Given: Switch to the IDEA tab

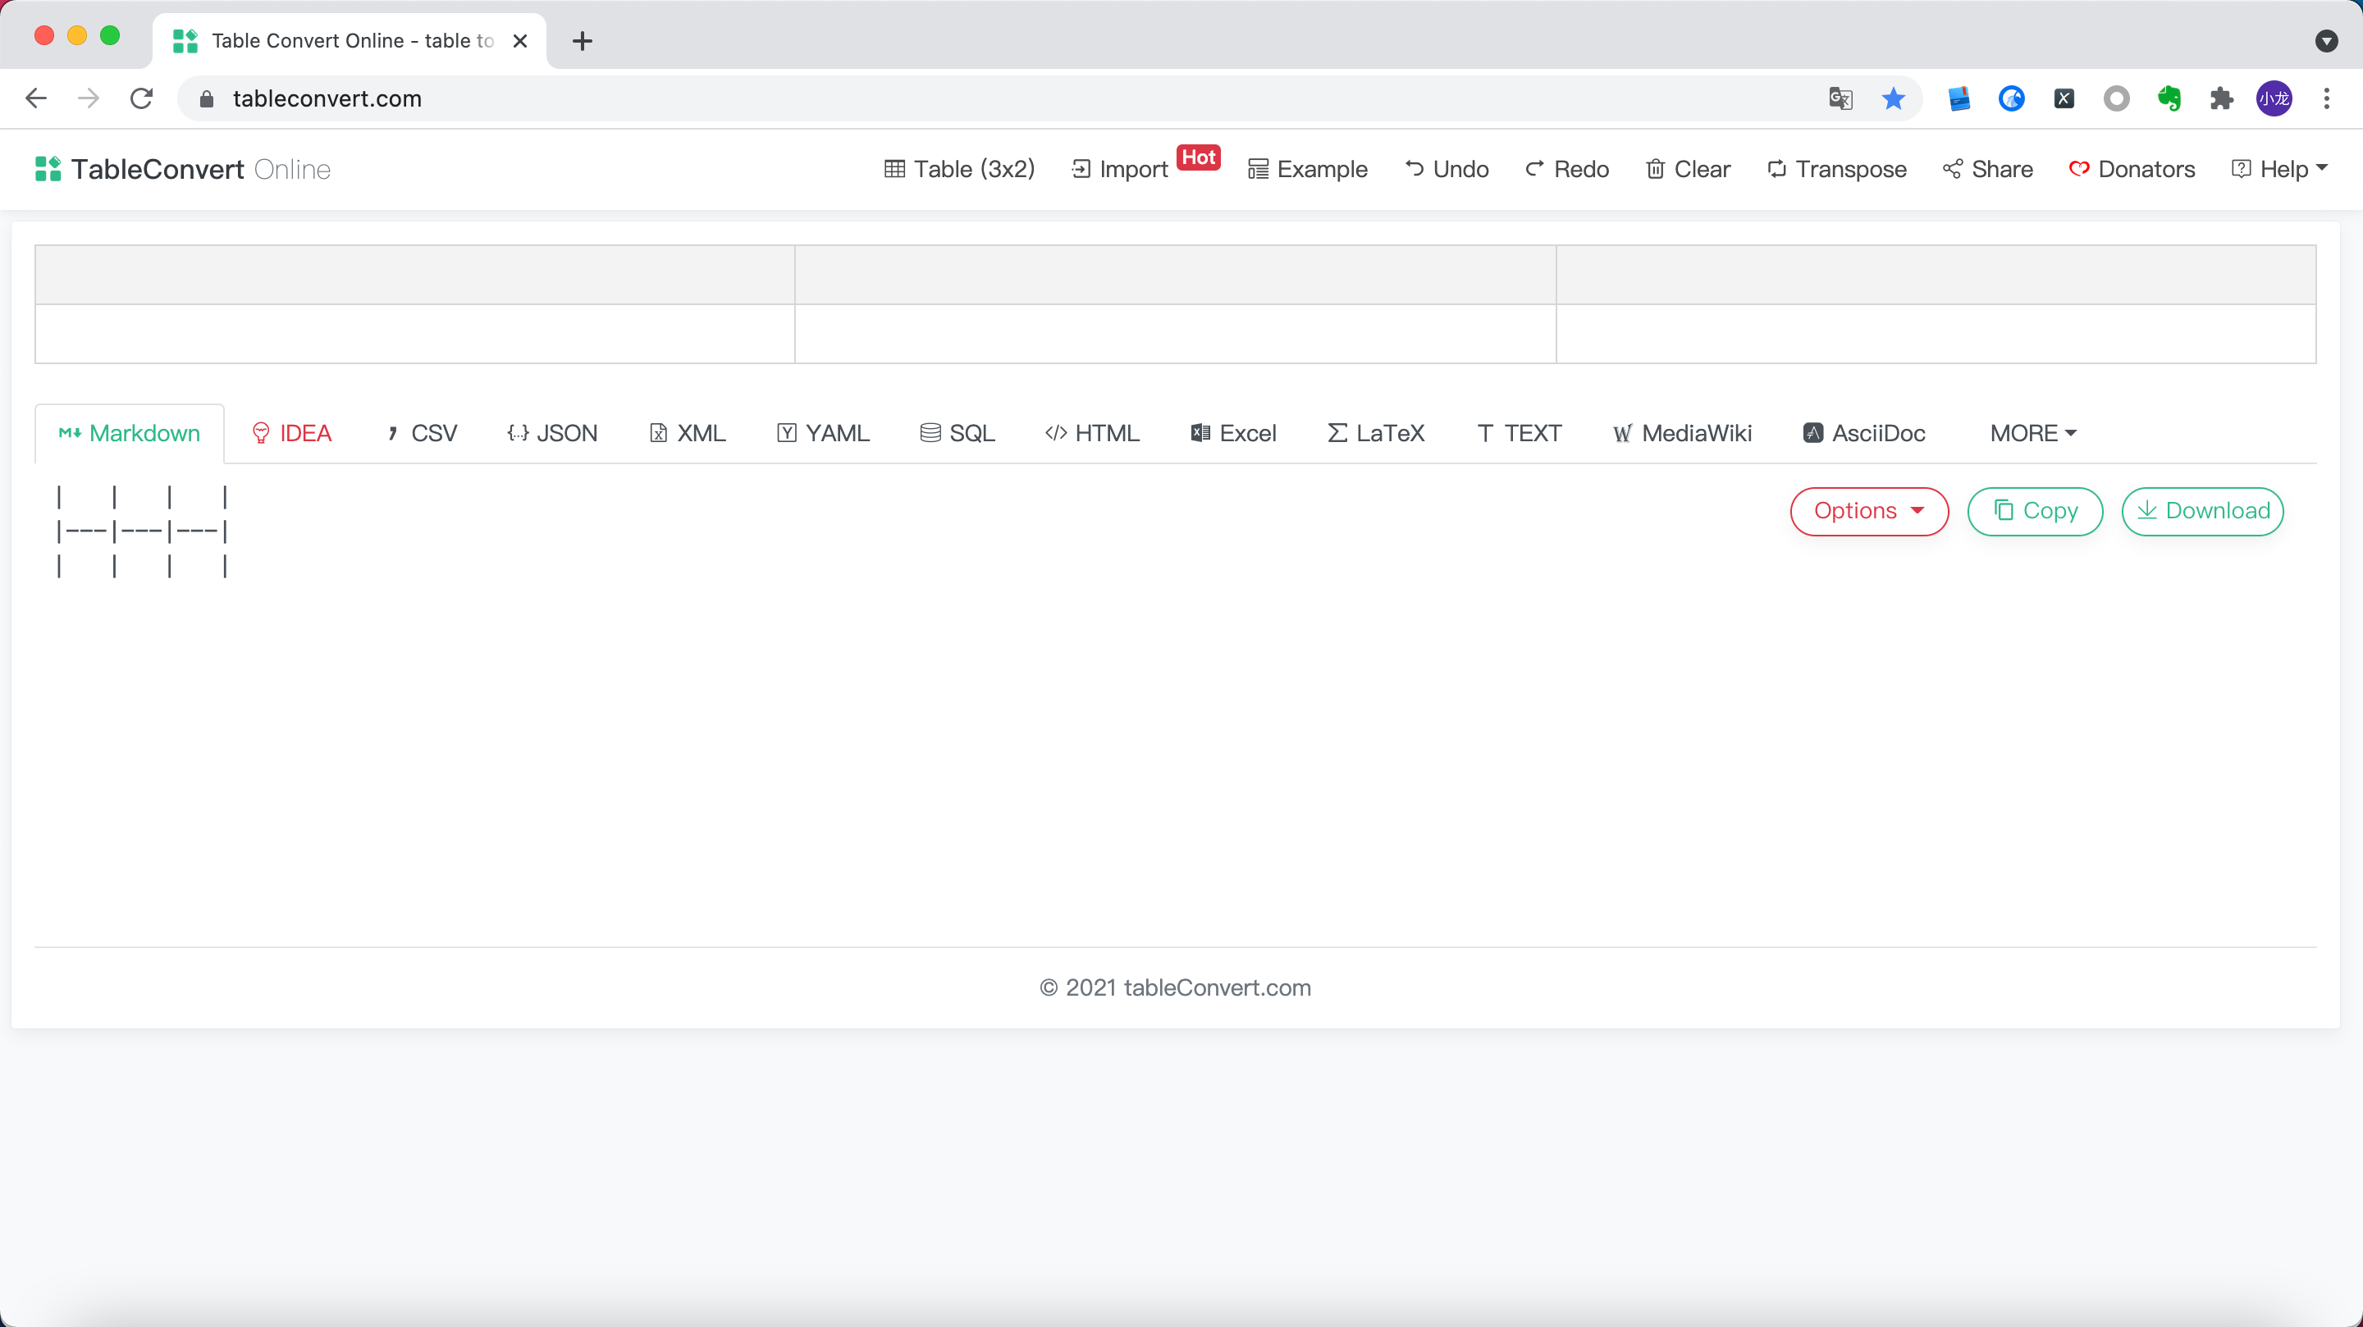Looking at the screenshot, I should (x=292, y=433).
